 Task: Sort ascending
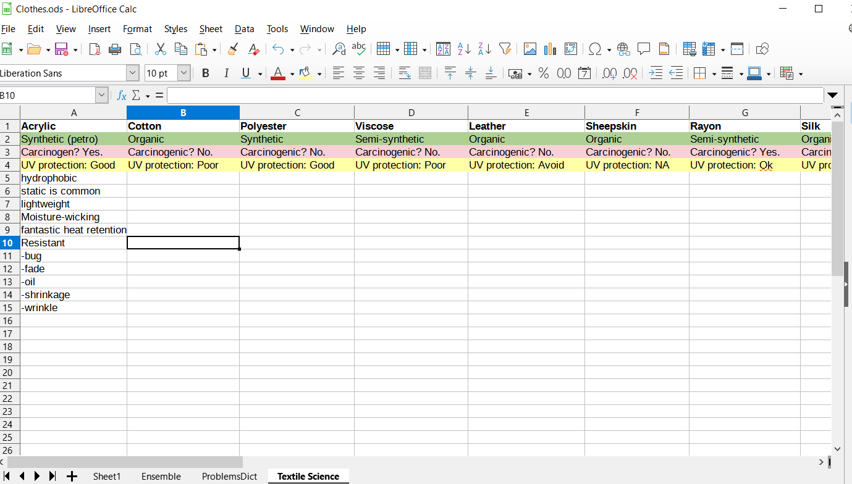464,49
